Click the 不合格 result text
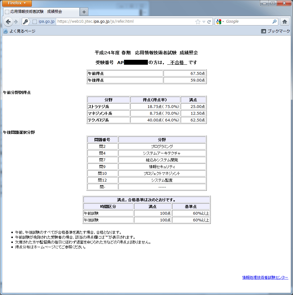Image resolution: width=293 pixels, height=295 pixels. coord(177,62)
